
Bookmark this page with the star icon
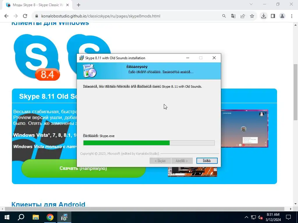point(252,16)
